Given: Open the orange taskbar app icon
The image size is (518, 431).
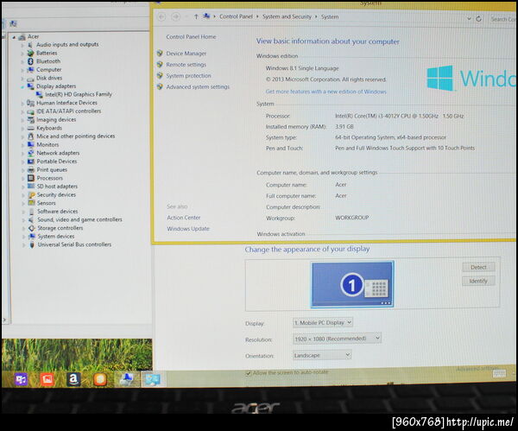Looking at the screenshot, I should point(100,379).
